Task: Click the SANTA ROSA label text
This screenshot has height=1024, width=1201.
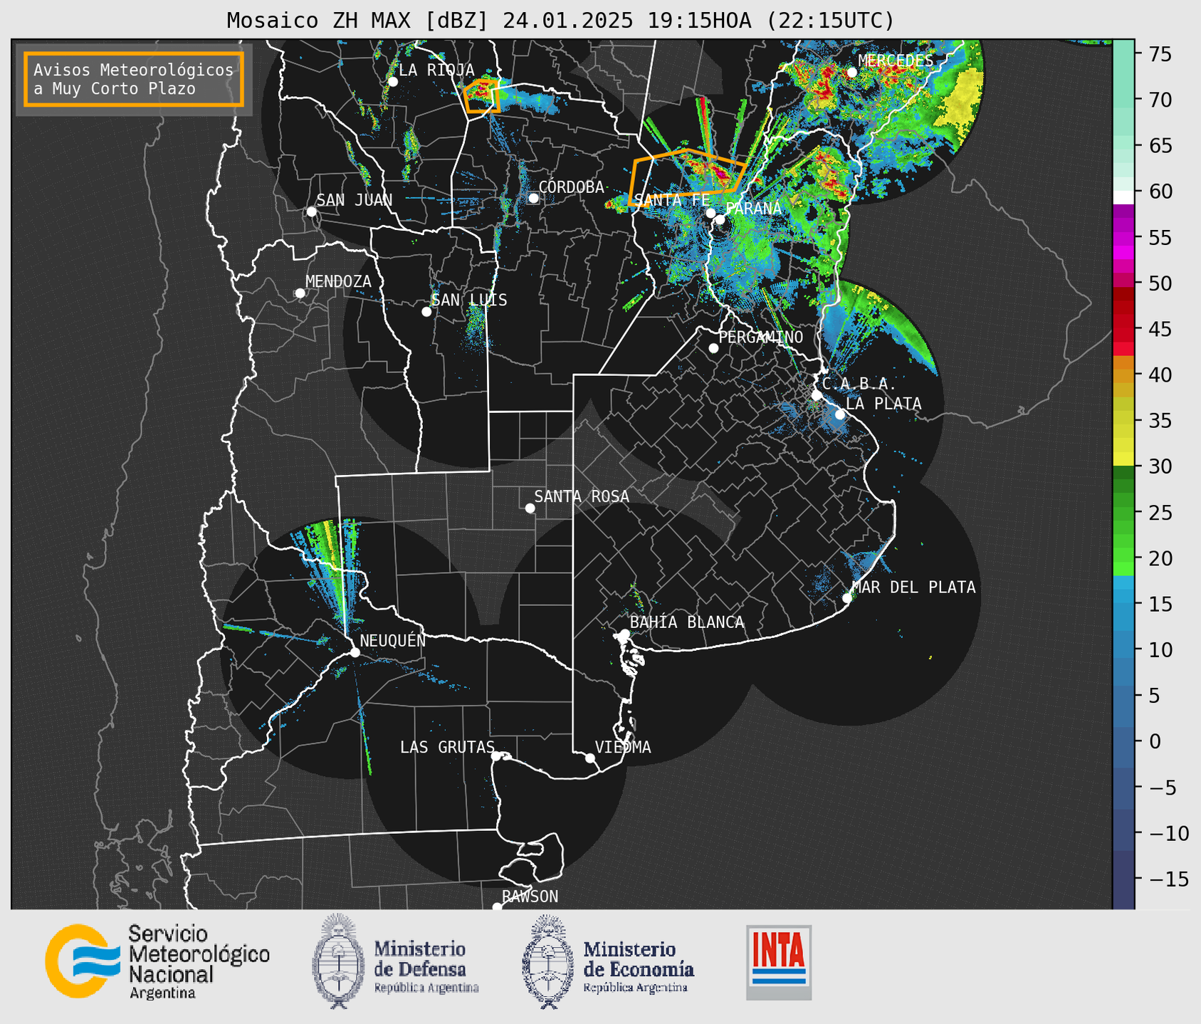Action: tap(582, 496)
